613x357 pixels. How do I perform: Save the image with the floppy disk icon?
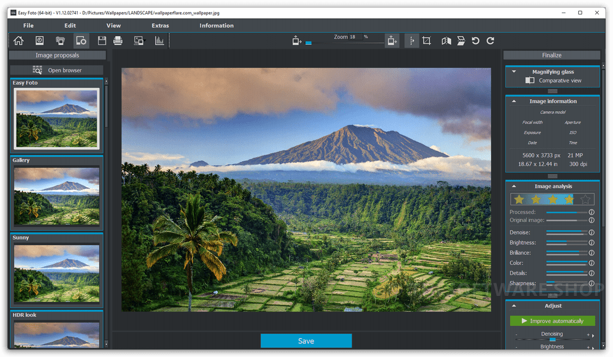click(102, 41)
